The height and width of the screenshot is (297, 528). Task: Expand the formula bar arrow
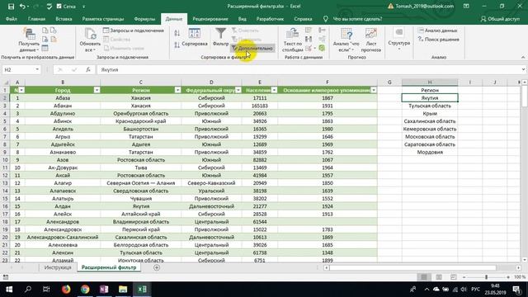pyautogui.click(x=523, y=69)
